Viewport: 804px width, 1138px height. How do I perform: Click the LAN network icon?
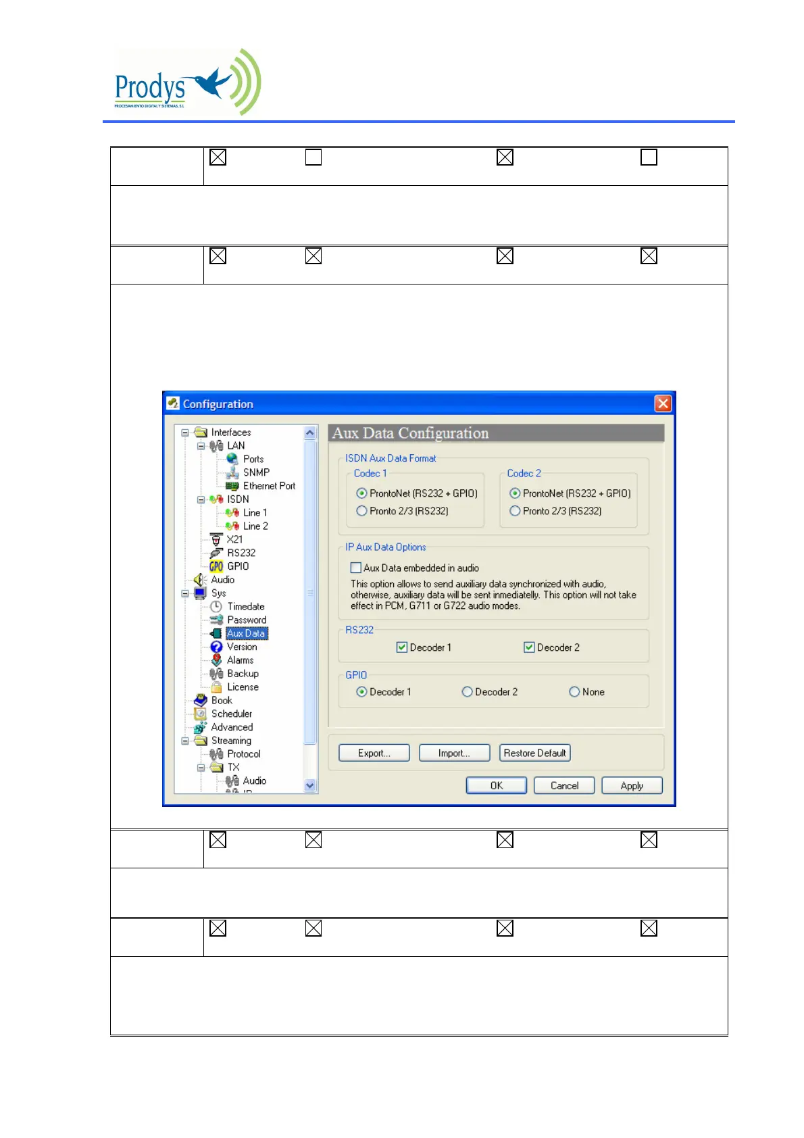point(216,446)
